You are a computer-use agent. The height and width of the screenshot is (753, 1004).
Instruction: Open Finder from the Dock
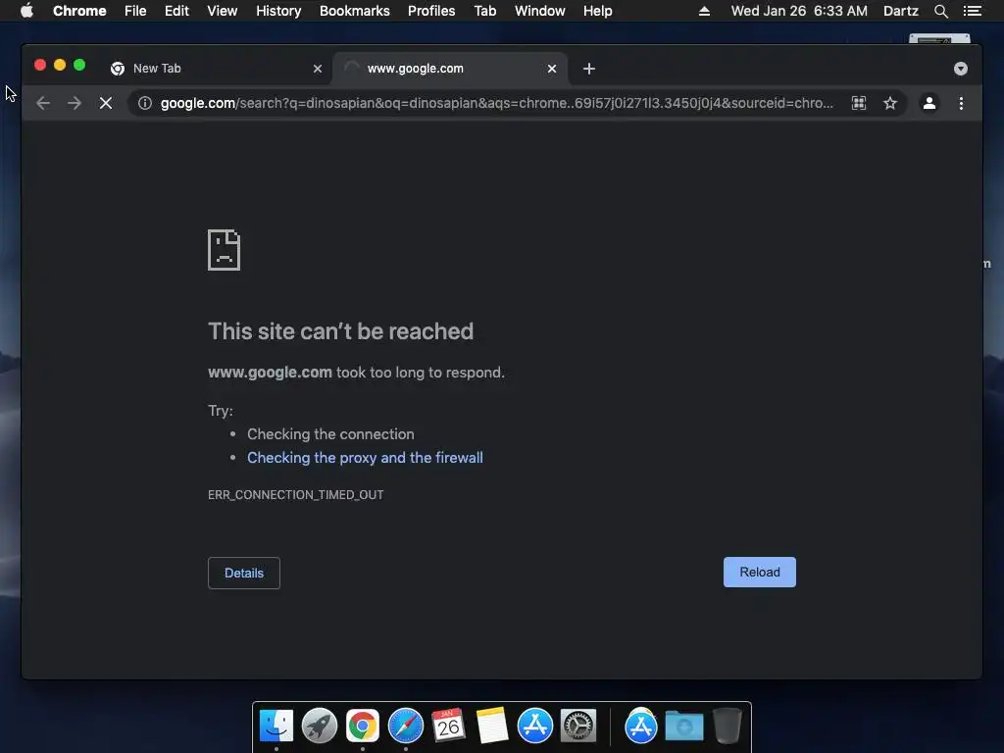tap(276, 726)
